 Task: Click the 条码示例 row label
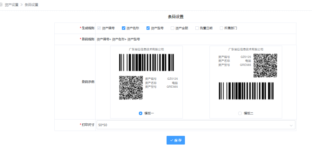(x=88, y=82)
